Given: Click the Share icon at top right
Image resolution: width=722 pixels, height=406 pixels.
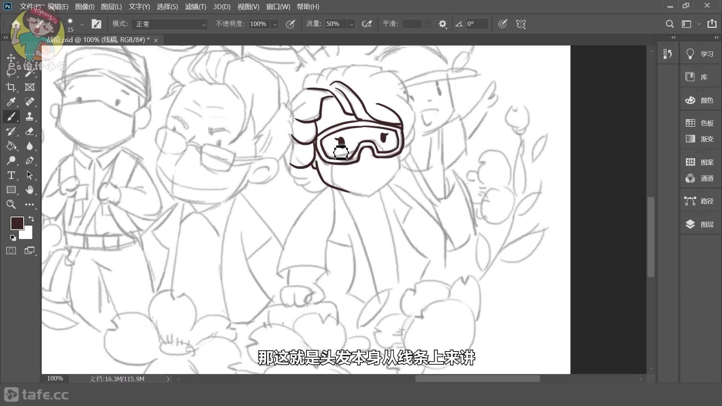Looking at the screenshot, I should coord(712,24).
